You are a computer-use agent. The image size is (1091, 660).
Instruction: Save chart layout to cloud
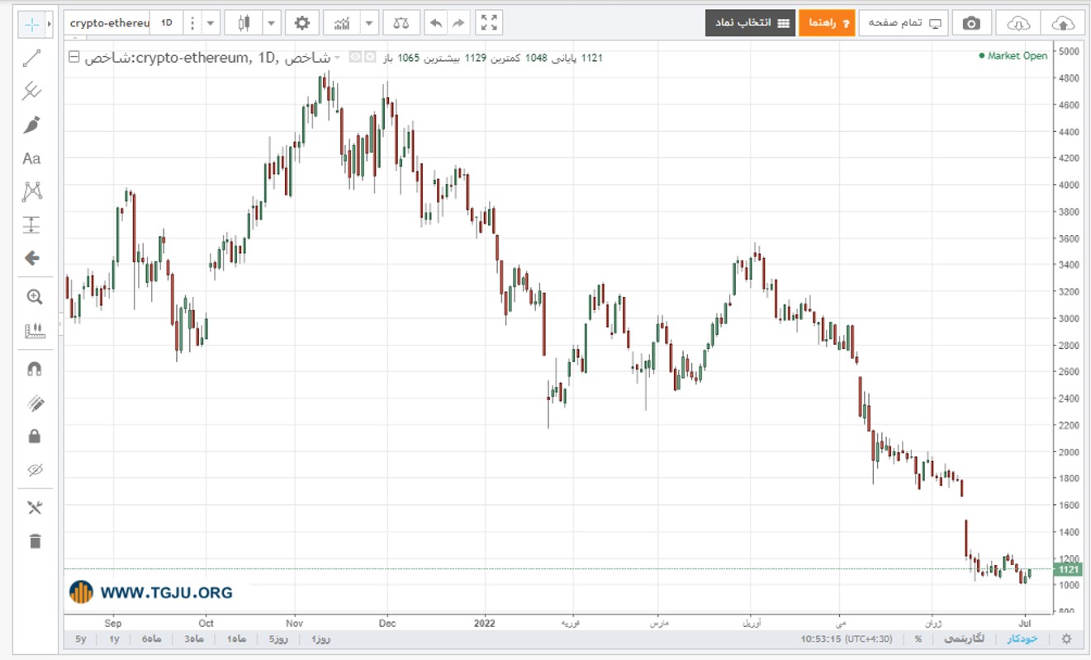[x=1063, y=23]
